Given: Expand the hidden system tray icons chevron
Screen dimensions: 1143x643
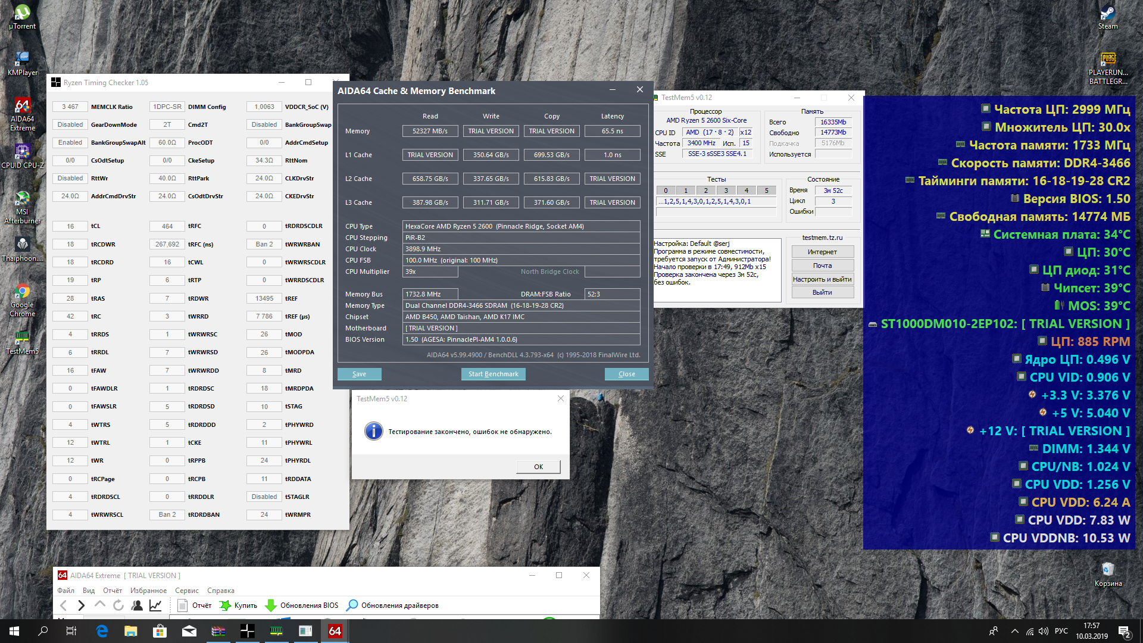Looking at the screenshot, I should (1014, 631).
